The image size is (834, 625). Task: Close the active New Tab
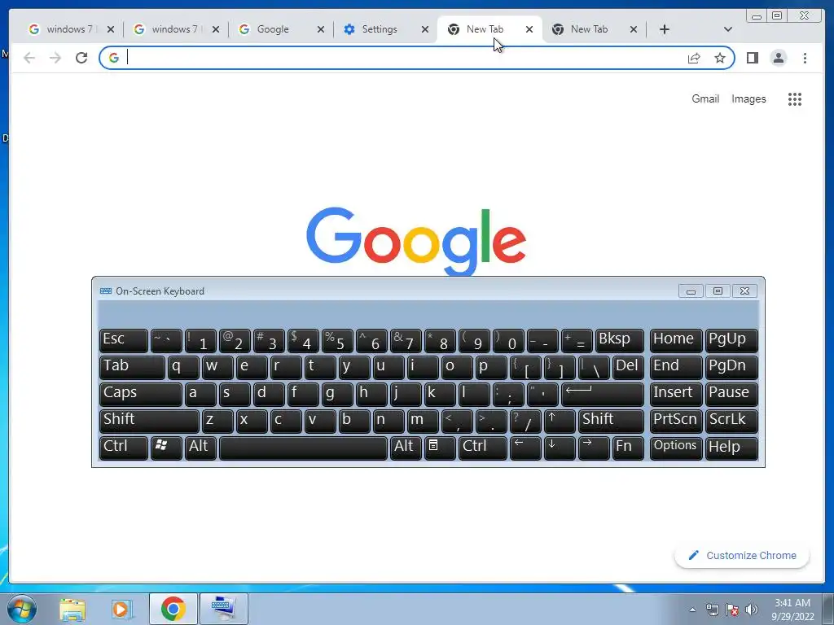529,29
